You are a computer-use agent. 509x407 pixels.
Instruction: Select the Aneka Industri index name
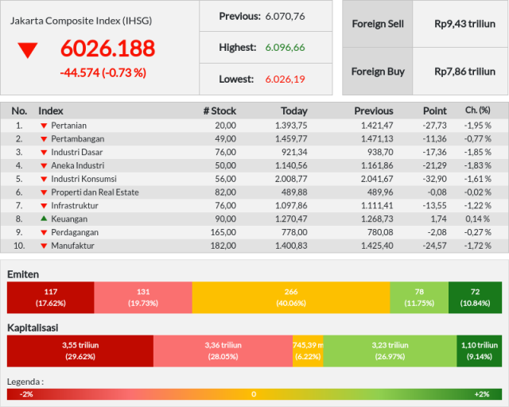coord(78,165)
